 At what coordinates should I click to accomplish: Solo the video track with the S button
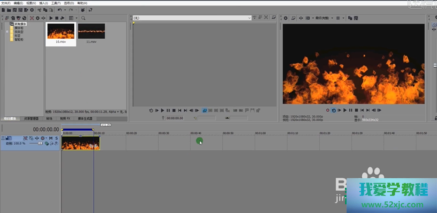(x=56, y=138)
